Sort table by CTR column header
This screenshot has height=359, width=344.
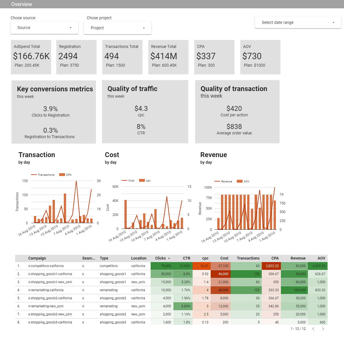[187, 258]
